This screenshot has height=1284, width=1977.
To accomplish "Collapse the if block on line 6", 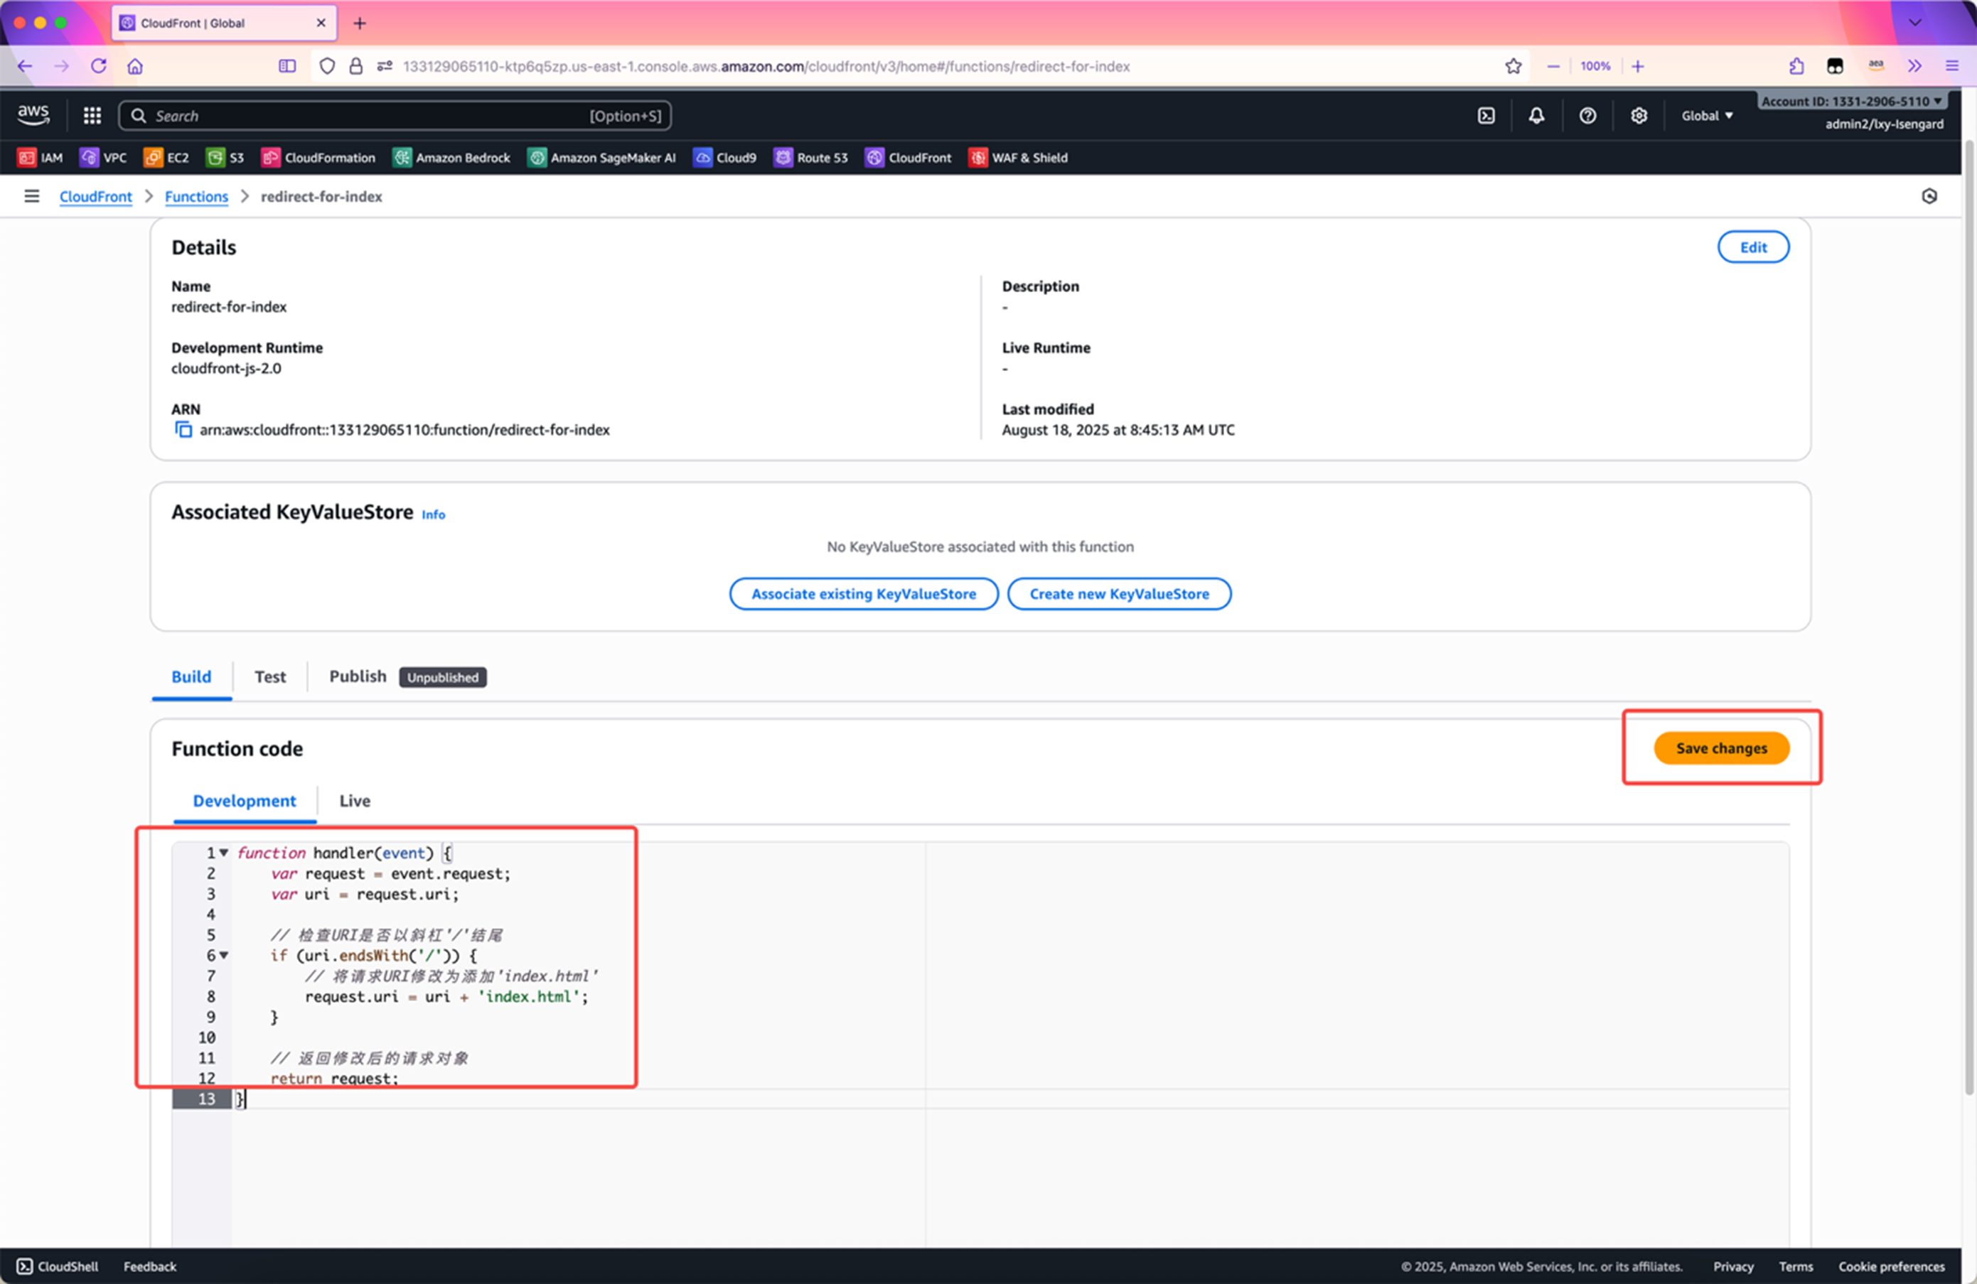I will [x=224, y=955].
